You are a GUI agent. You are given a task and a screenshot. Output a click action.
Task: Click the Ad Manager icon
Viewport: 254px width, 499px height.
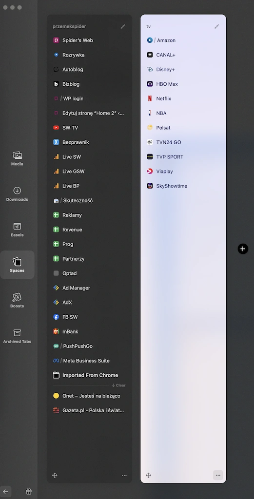(x=56, y=288)
